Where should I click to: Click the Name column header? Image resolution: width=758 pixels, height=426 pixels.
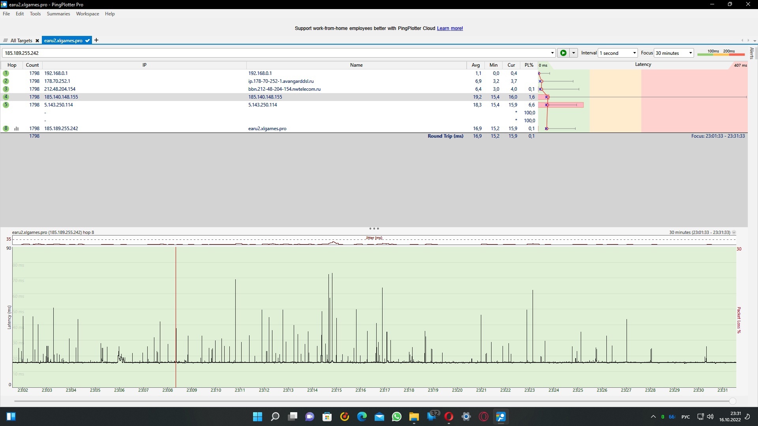click(x=356, y=65)
